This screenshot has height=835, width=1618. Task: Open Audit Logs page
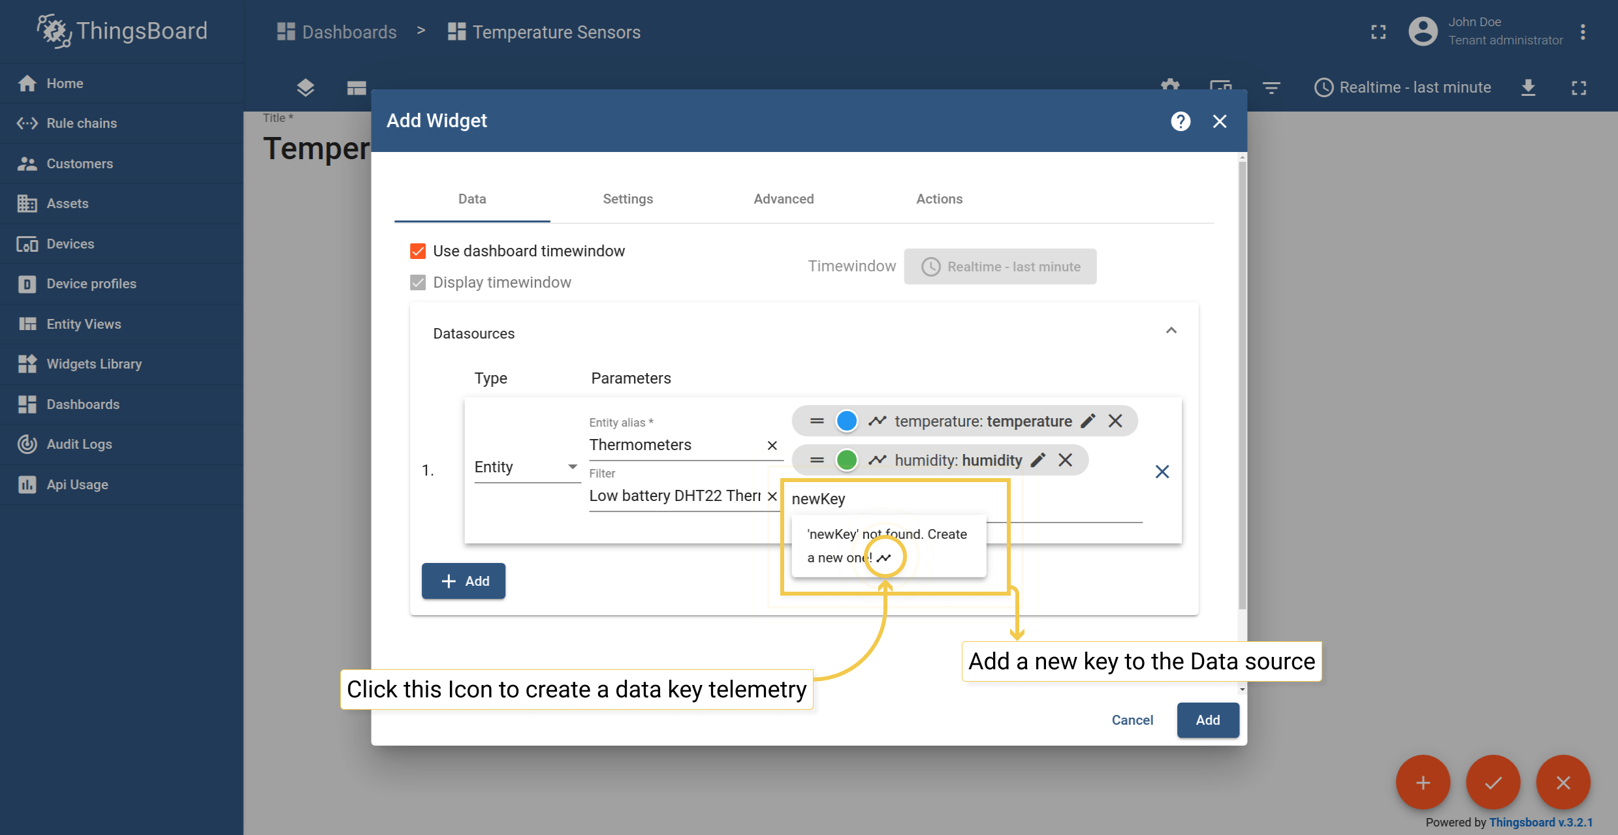(121, 444)
